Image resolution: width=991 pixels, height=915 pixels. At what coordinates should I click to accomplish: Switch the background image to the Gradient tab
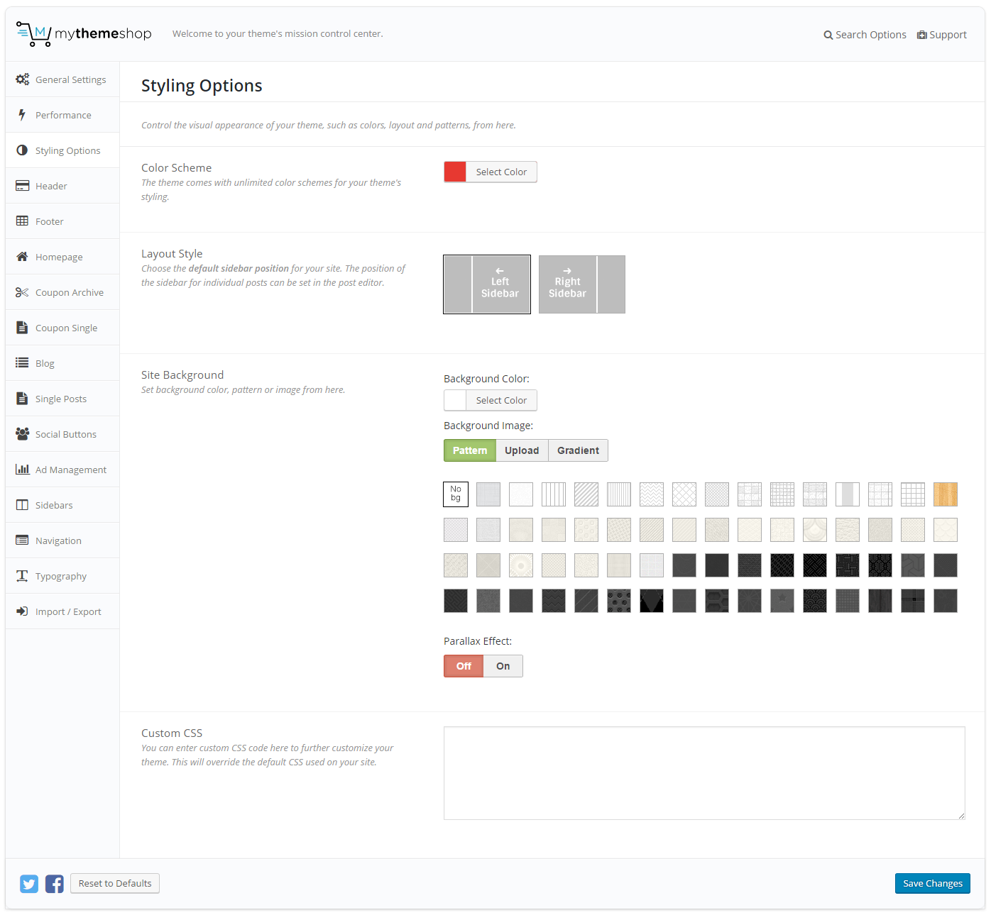click(578, 450)
